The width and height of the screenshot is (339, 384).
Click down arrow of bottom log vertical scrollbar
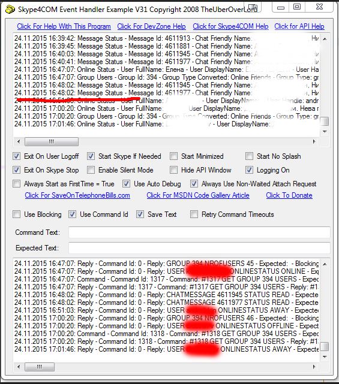point(325,357)
